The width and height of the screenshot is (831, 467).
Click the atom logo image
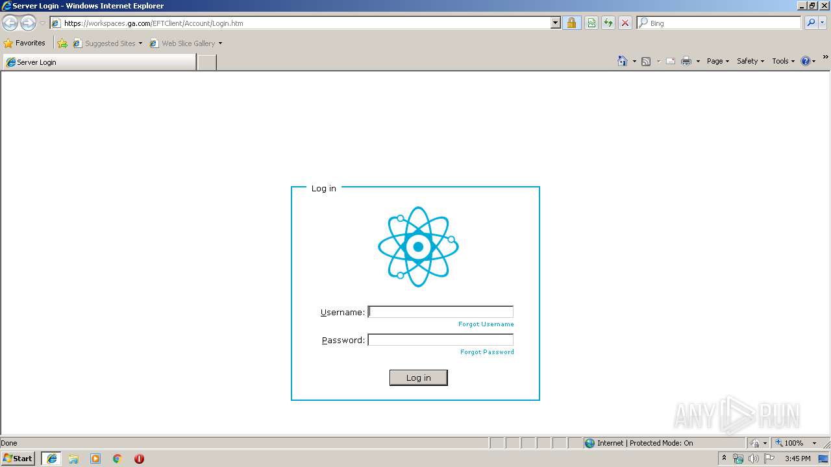click(x=419, y=246)
